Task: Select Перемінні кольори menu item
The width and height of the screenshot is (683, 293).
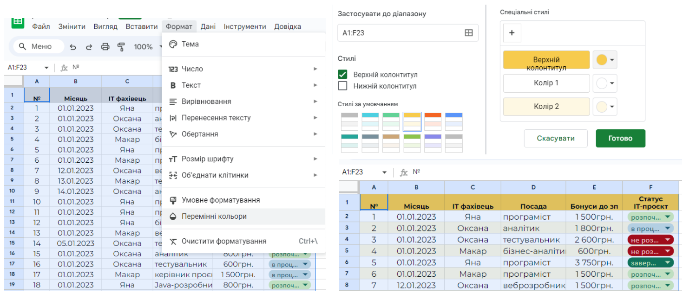Action: tap(214, 217)
